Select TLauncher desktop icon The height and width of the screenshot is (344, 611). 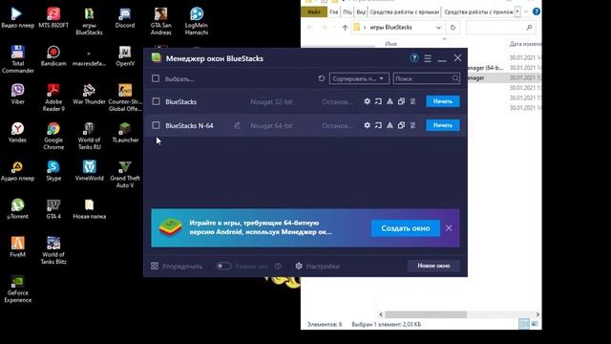pos(125,132)
